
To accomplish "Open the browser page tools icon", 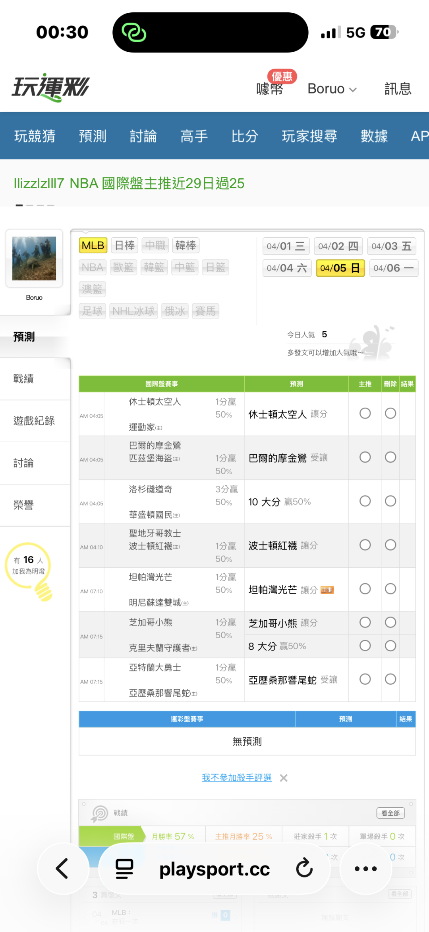I will click(124, 868).
